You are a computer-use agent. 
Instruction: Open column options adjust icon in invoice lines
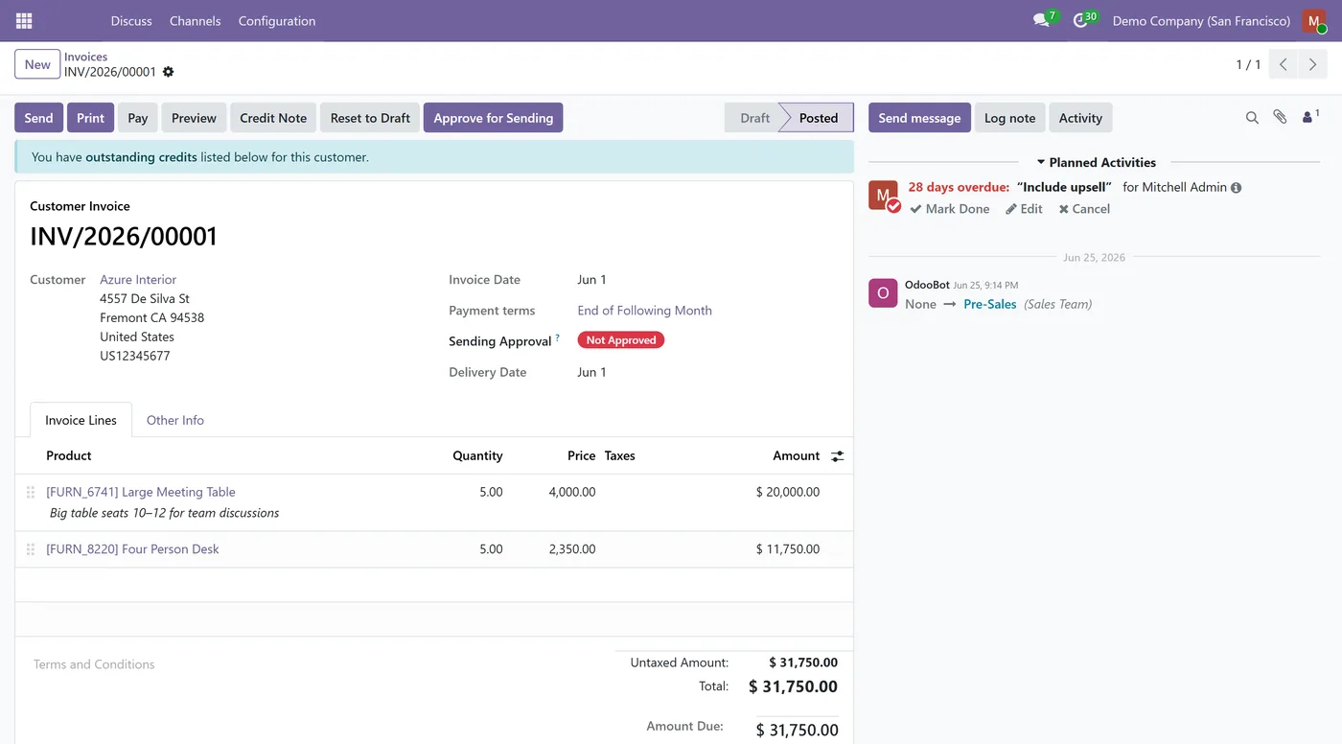(837, 456)
